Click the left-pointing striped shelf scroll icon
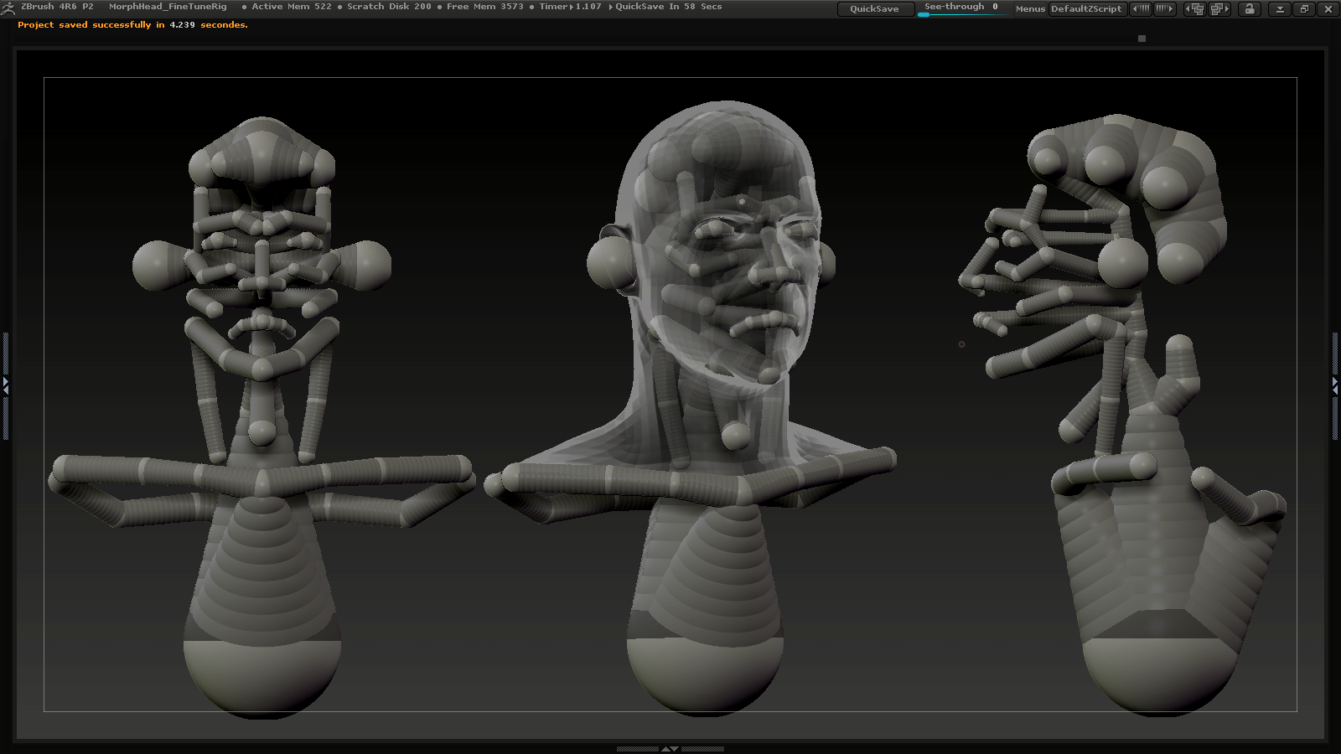This screenshot has width=1341, height=754. (1141, 9)
